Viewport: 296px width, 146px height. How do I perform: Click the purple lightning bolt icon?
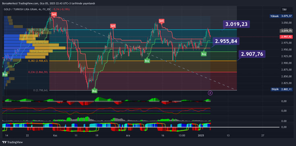(x=210, y=93)
